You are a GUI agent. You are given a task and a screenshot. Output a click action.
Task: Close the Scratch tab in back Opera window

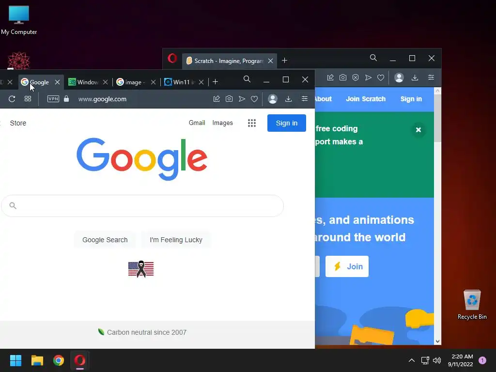270,61
